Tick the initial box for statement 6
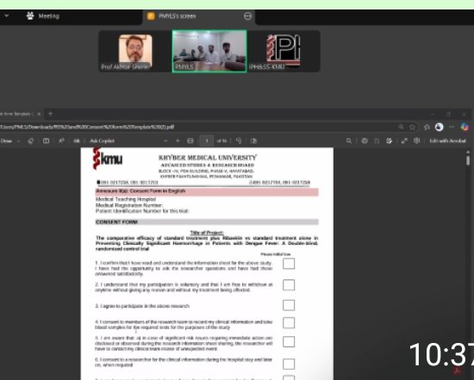The image size is (474, 380). pos(289,364)
